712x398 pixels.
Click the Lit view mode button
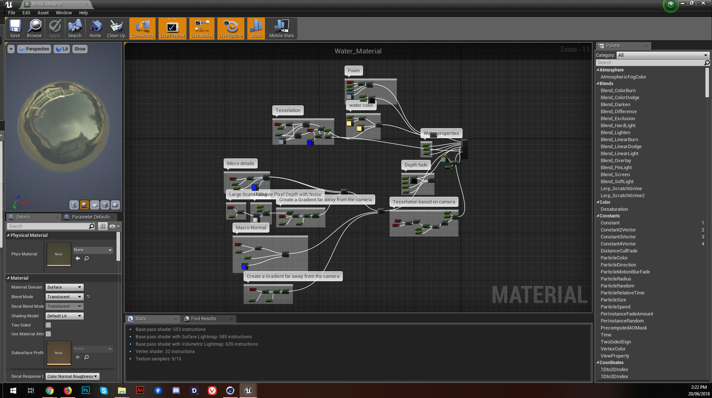(x=62, y=49)
